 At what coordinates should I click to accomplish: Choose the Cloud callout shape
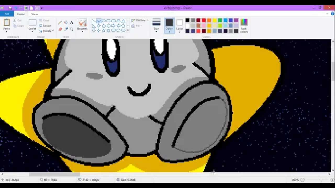coord(123,31)
